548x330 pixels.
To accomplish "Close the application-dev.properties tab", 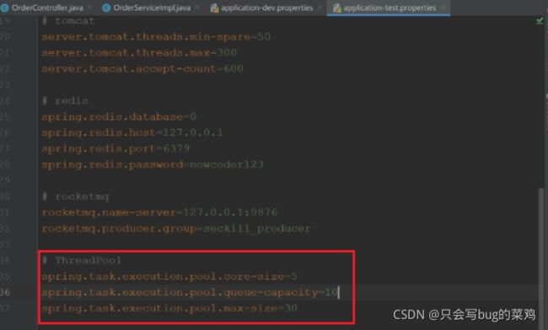I will click(320, 8).
